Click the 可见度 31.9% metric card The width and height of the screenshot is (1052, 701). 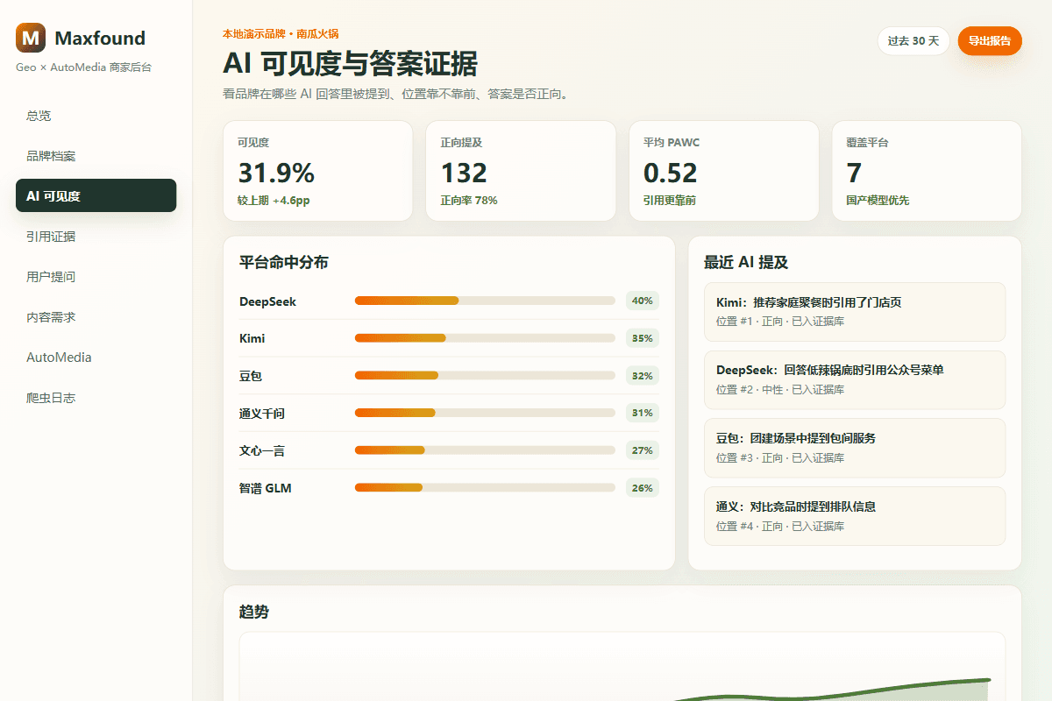coord(317,171)
